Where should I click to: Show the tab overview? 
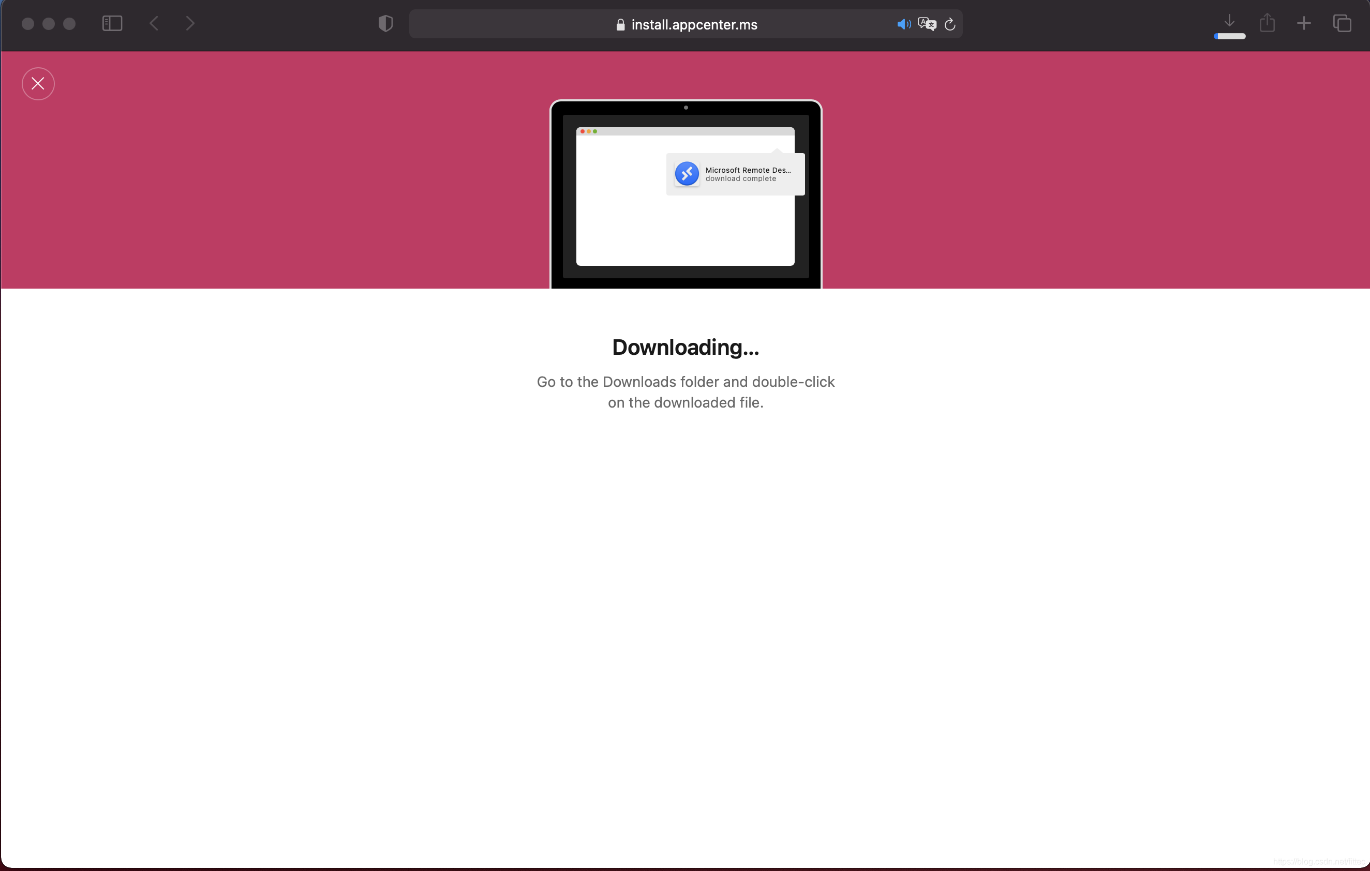[x=1342, y=23]
